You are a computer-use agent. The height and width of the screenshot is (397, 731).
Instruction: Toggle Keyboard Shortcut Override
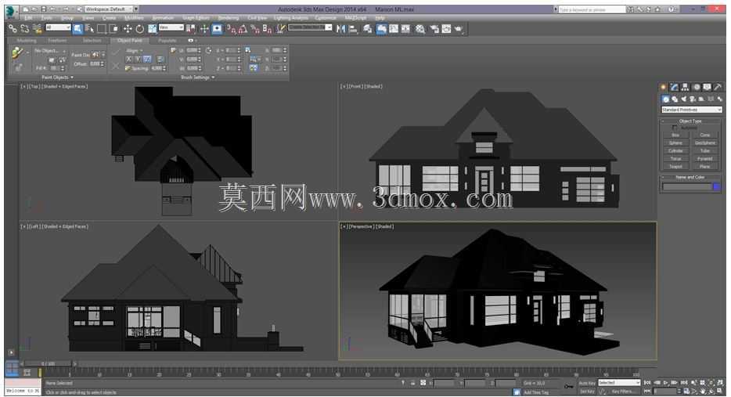tap(217, 29)
